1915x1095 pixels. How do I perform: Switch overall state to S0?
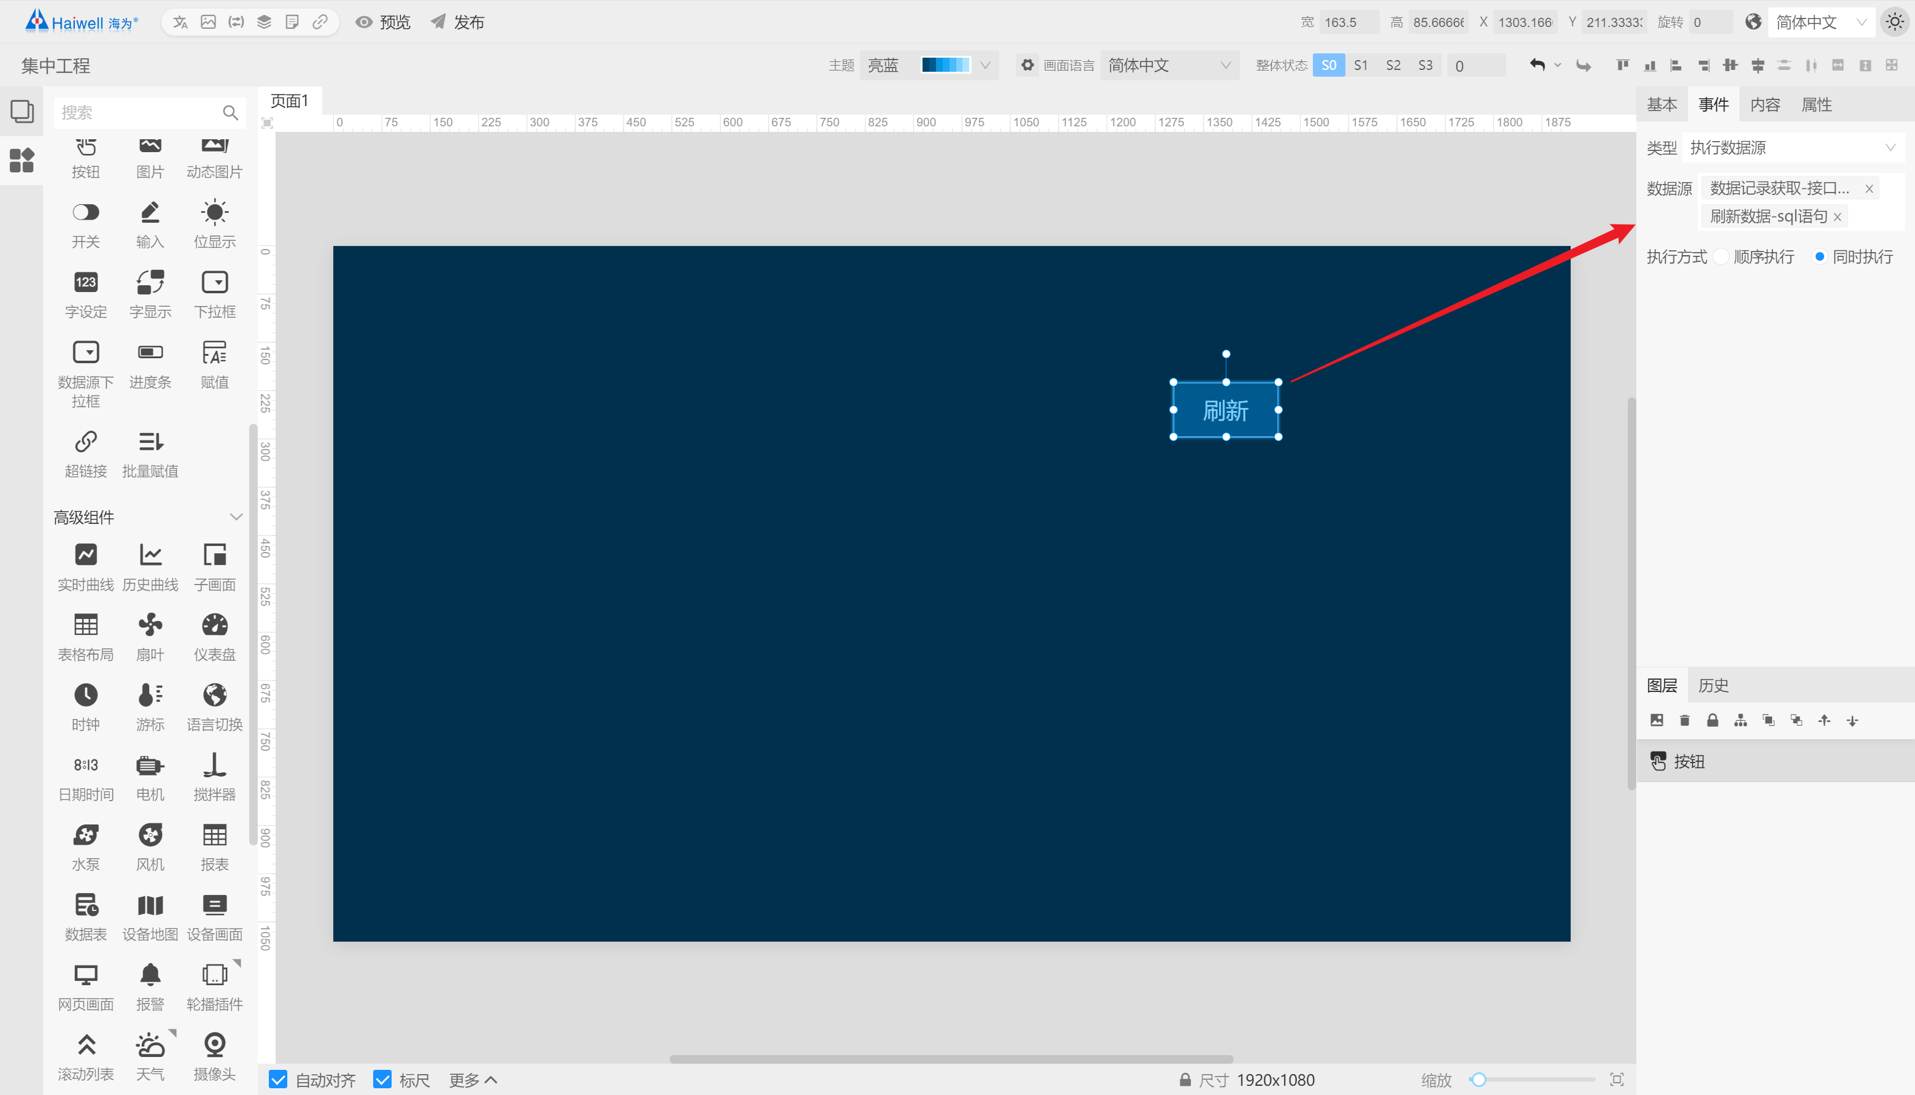[1328, 66]
